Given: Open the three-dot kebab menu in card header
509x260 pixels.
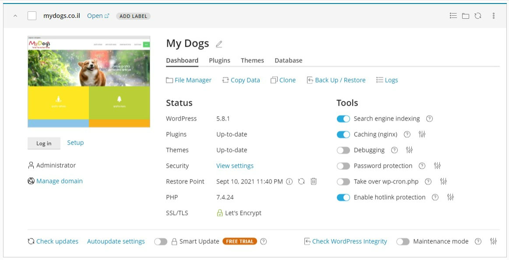Looking at the screenshot, I should tap(494, 16).
